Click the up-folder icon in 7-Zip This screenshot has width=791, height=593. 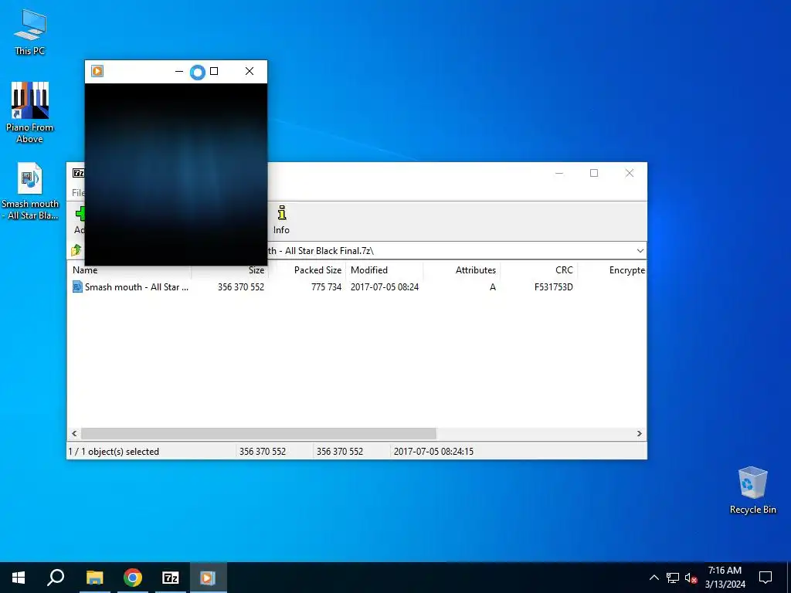76,250
